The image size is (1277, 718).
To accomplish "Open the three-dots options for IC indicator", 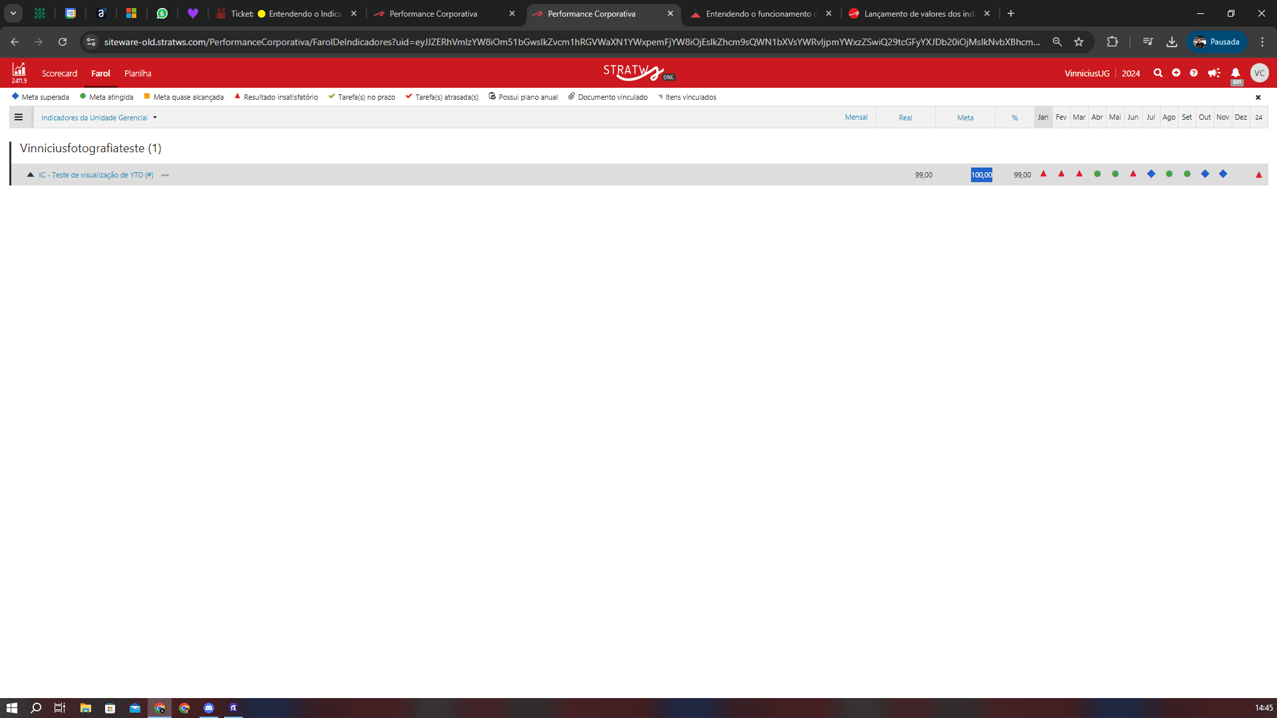I will click(x=165, y=176).
